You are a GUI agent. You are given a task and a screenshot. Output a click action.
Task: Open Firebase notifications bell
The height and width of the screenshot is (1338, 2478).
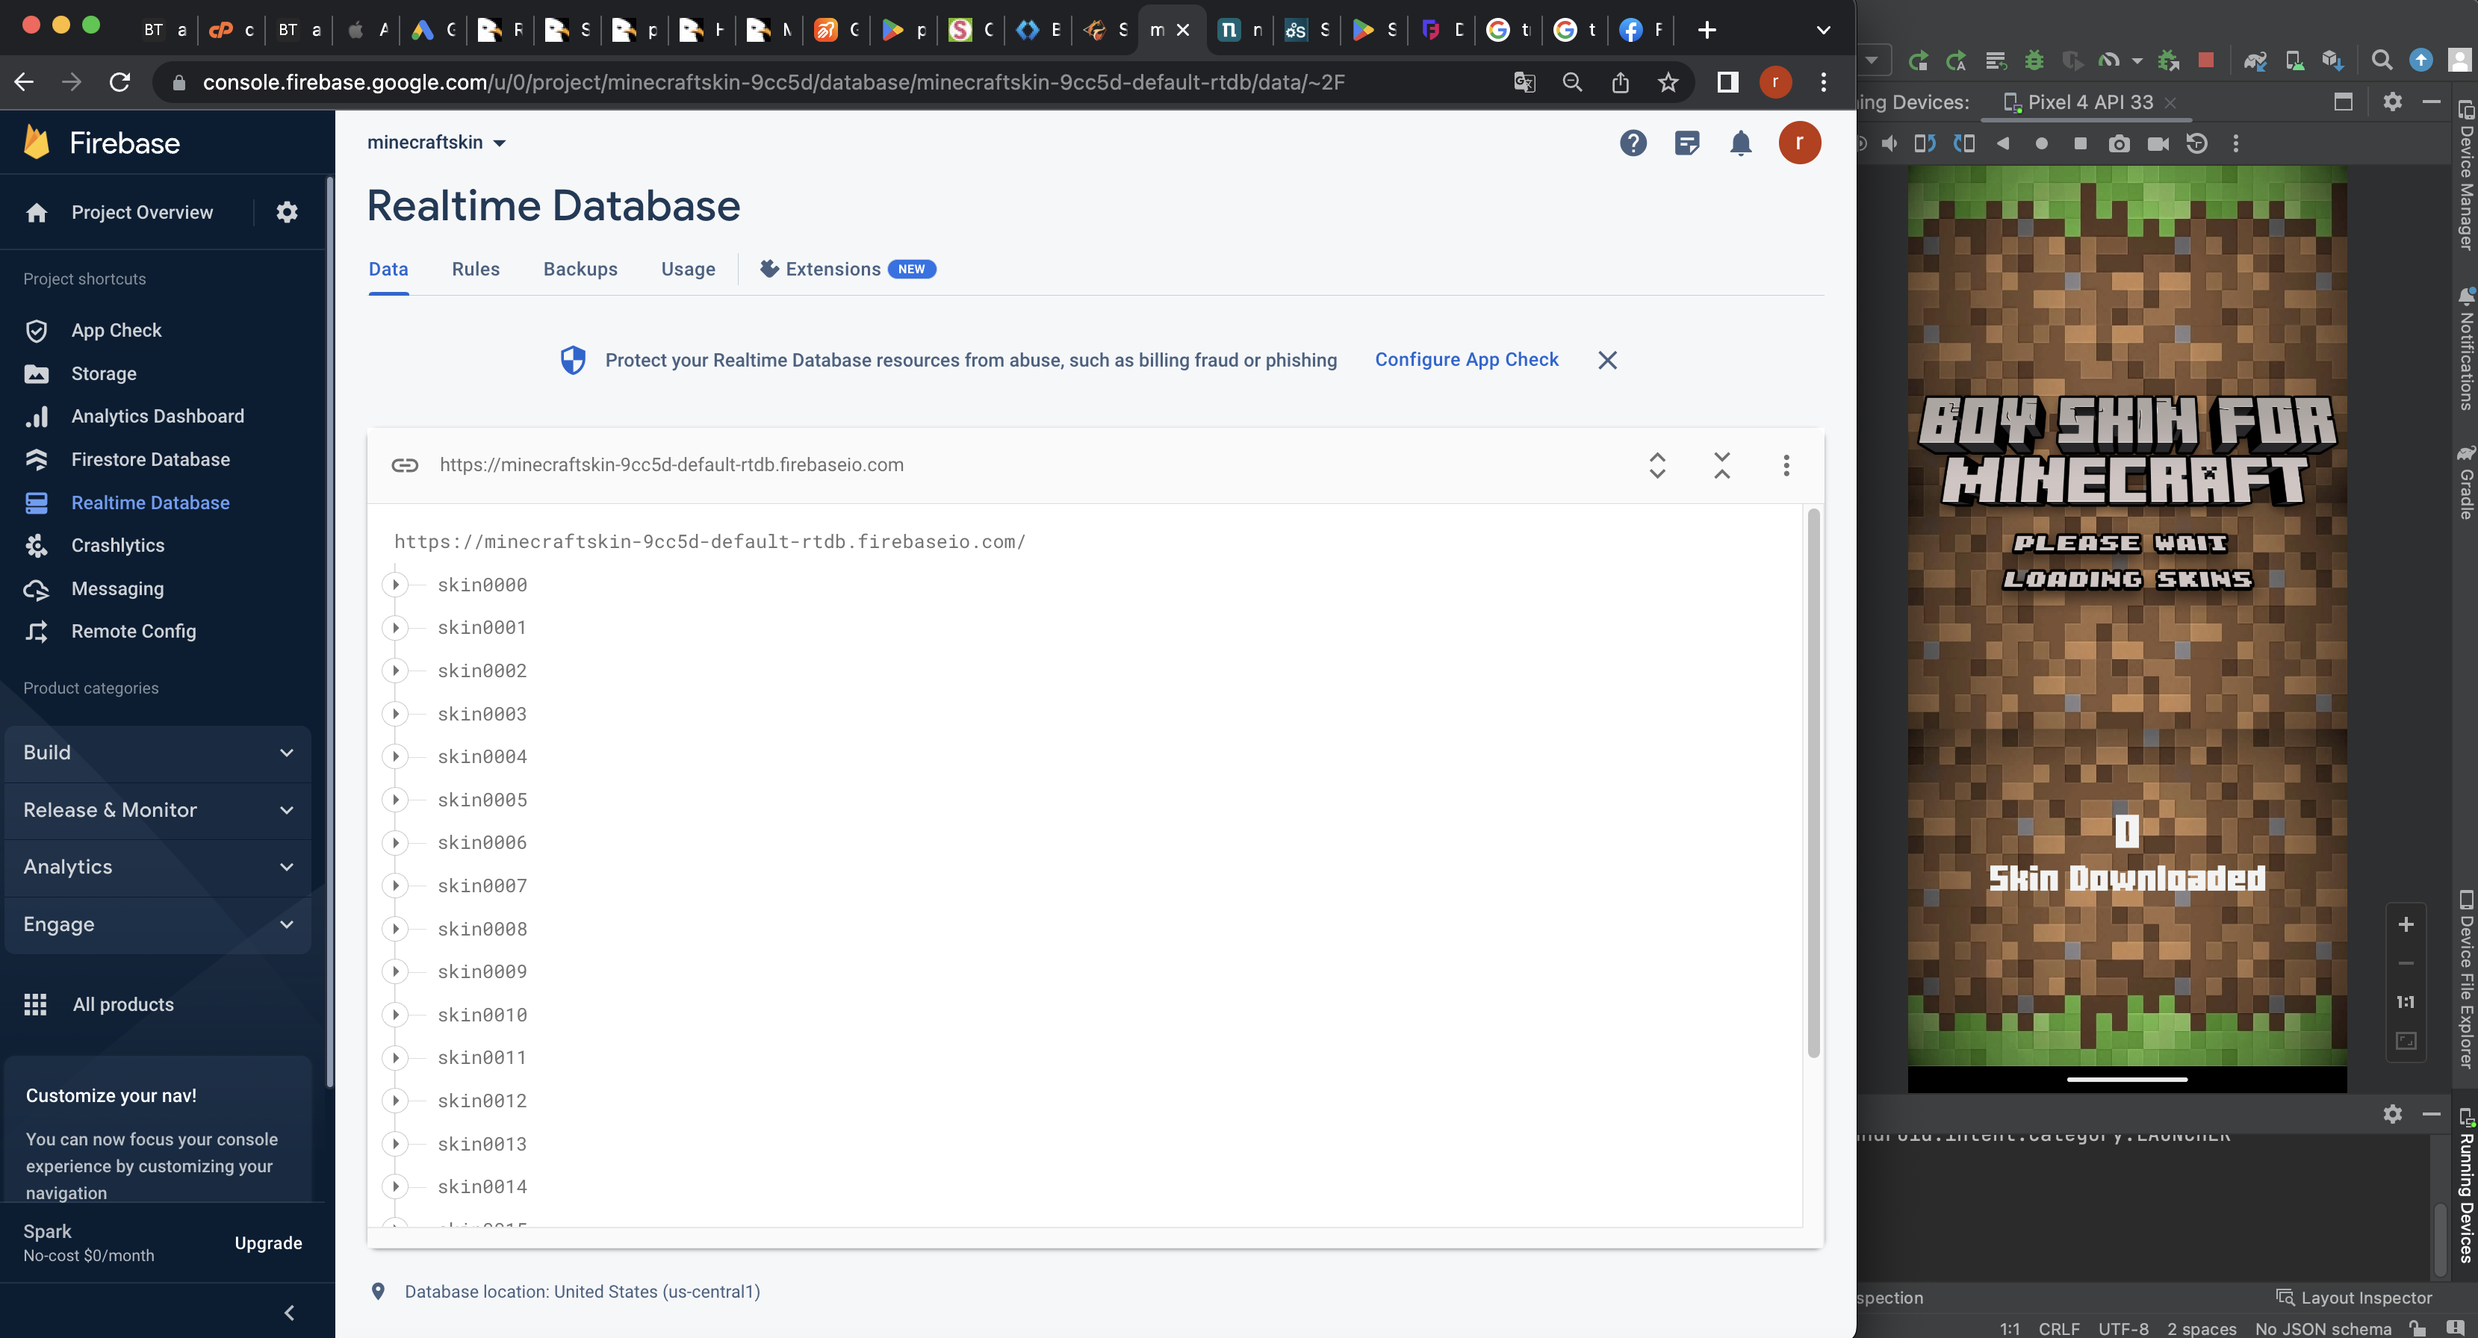(x=1740, y=143)
